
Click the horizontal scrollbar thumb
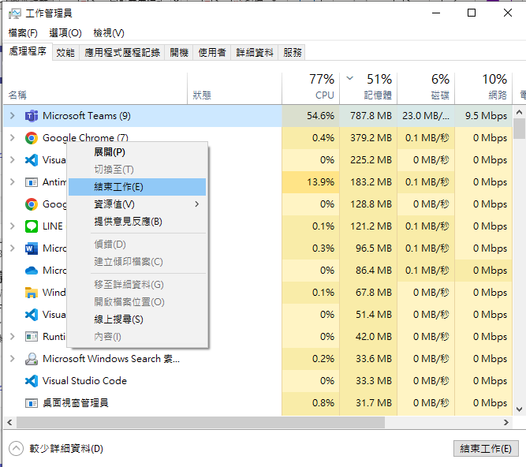pyautogui.click(x=200, y=422)
